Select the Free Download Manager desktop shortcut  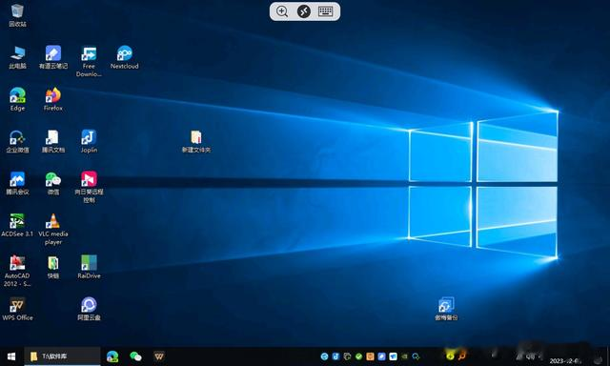click(89, 61)
